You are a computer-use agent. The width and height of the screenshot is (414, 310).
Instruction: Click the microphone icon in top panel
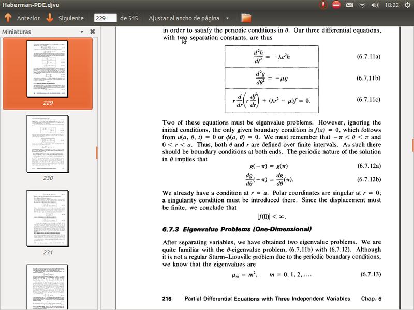point(323,5)
